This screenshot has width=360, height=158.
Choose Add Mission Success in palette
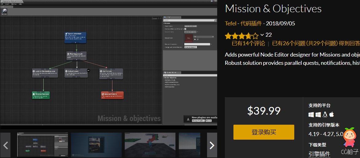click(x=172, y=85)
